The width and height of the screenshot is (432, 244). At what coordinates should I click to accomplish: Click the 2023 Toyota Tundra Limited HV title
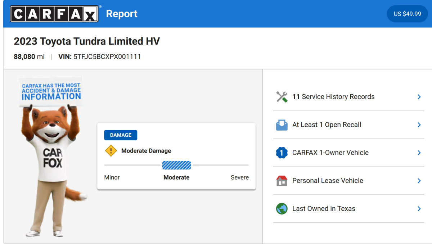point(87,41)
